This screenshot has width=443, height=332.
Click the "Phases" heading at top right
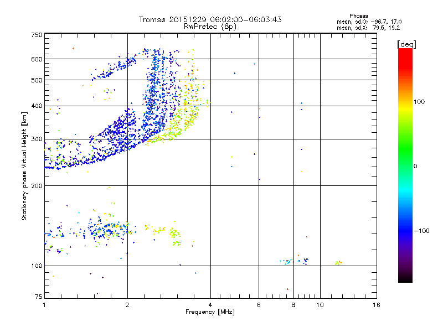358,16
